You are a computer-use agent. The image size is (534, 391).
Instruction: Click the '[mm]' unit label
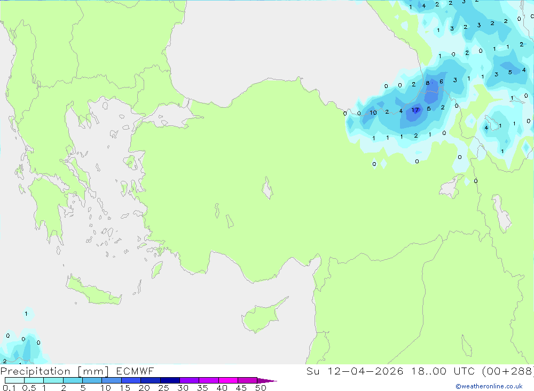click(93, 372)
